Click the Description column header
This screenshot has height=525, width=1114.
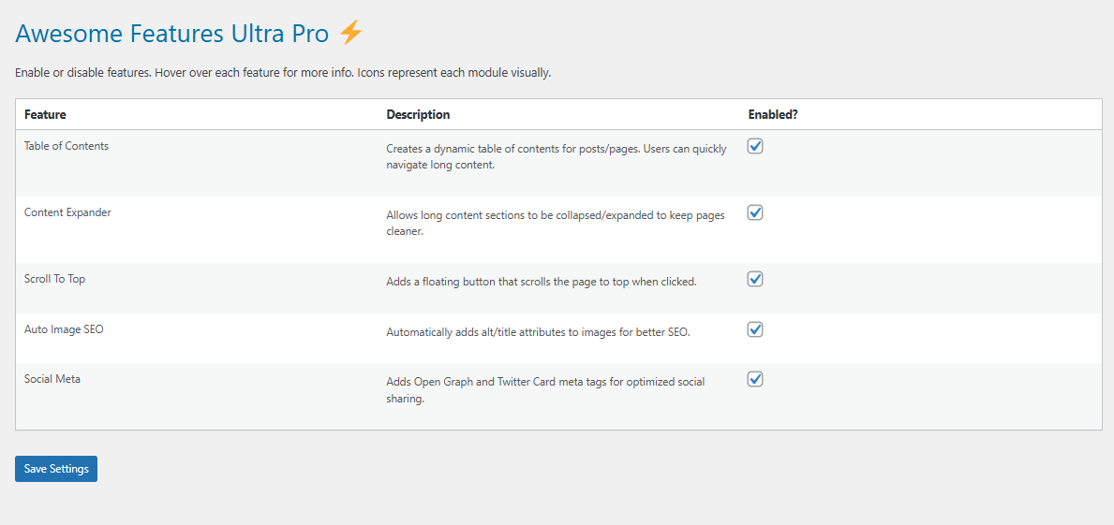pos(418,114)
